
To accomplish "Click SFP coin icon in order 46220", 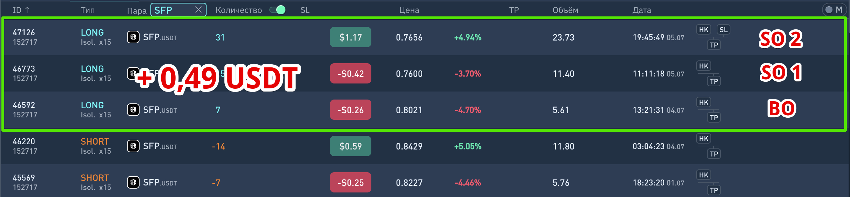I will [133, 146].
